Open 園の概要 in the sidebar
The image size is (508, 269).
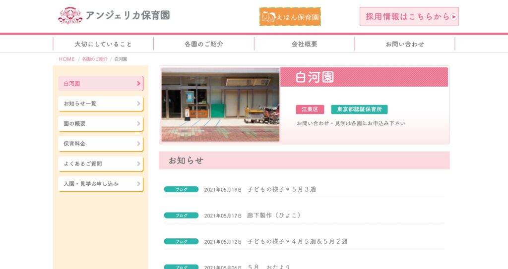point(101,124)
